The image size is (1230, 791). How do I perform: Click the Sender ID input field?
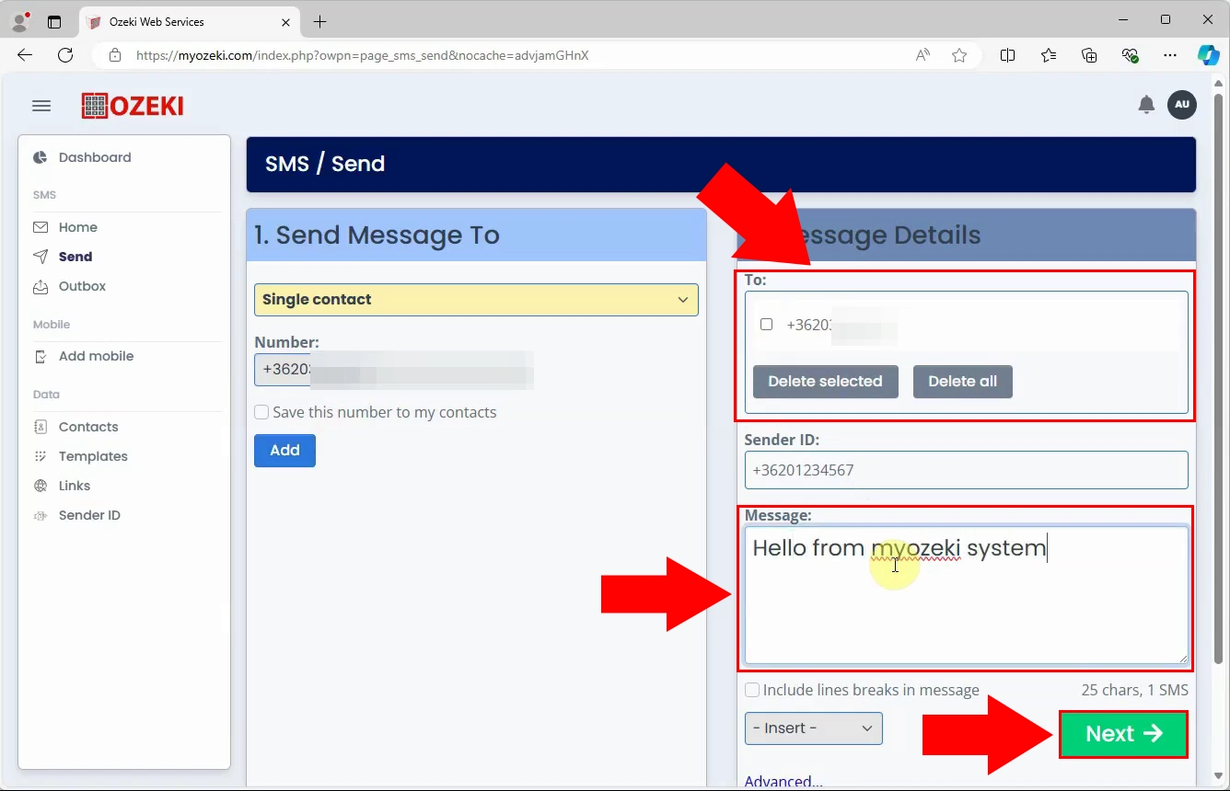coord(966,470)
